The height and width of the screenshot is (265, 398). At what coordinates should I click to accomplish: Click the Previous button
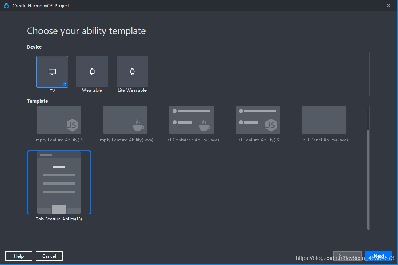tap(347, 256)
